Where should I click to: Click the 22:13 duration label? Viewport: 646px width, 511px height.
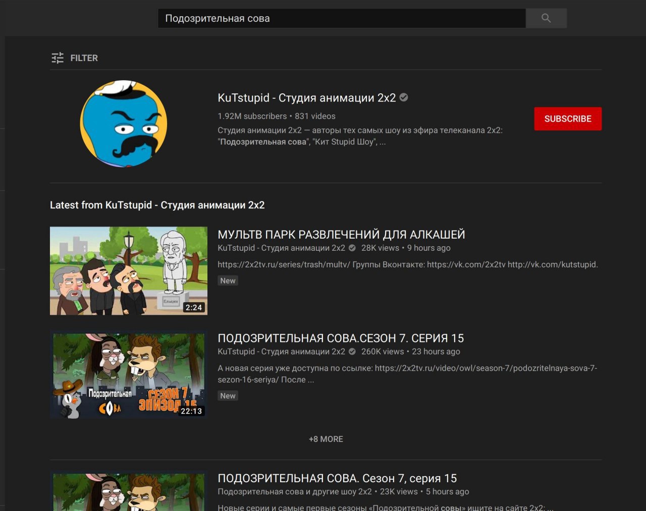[191, 411]
